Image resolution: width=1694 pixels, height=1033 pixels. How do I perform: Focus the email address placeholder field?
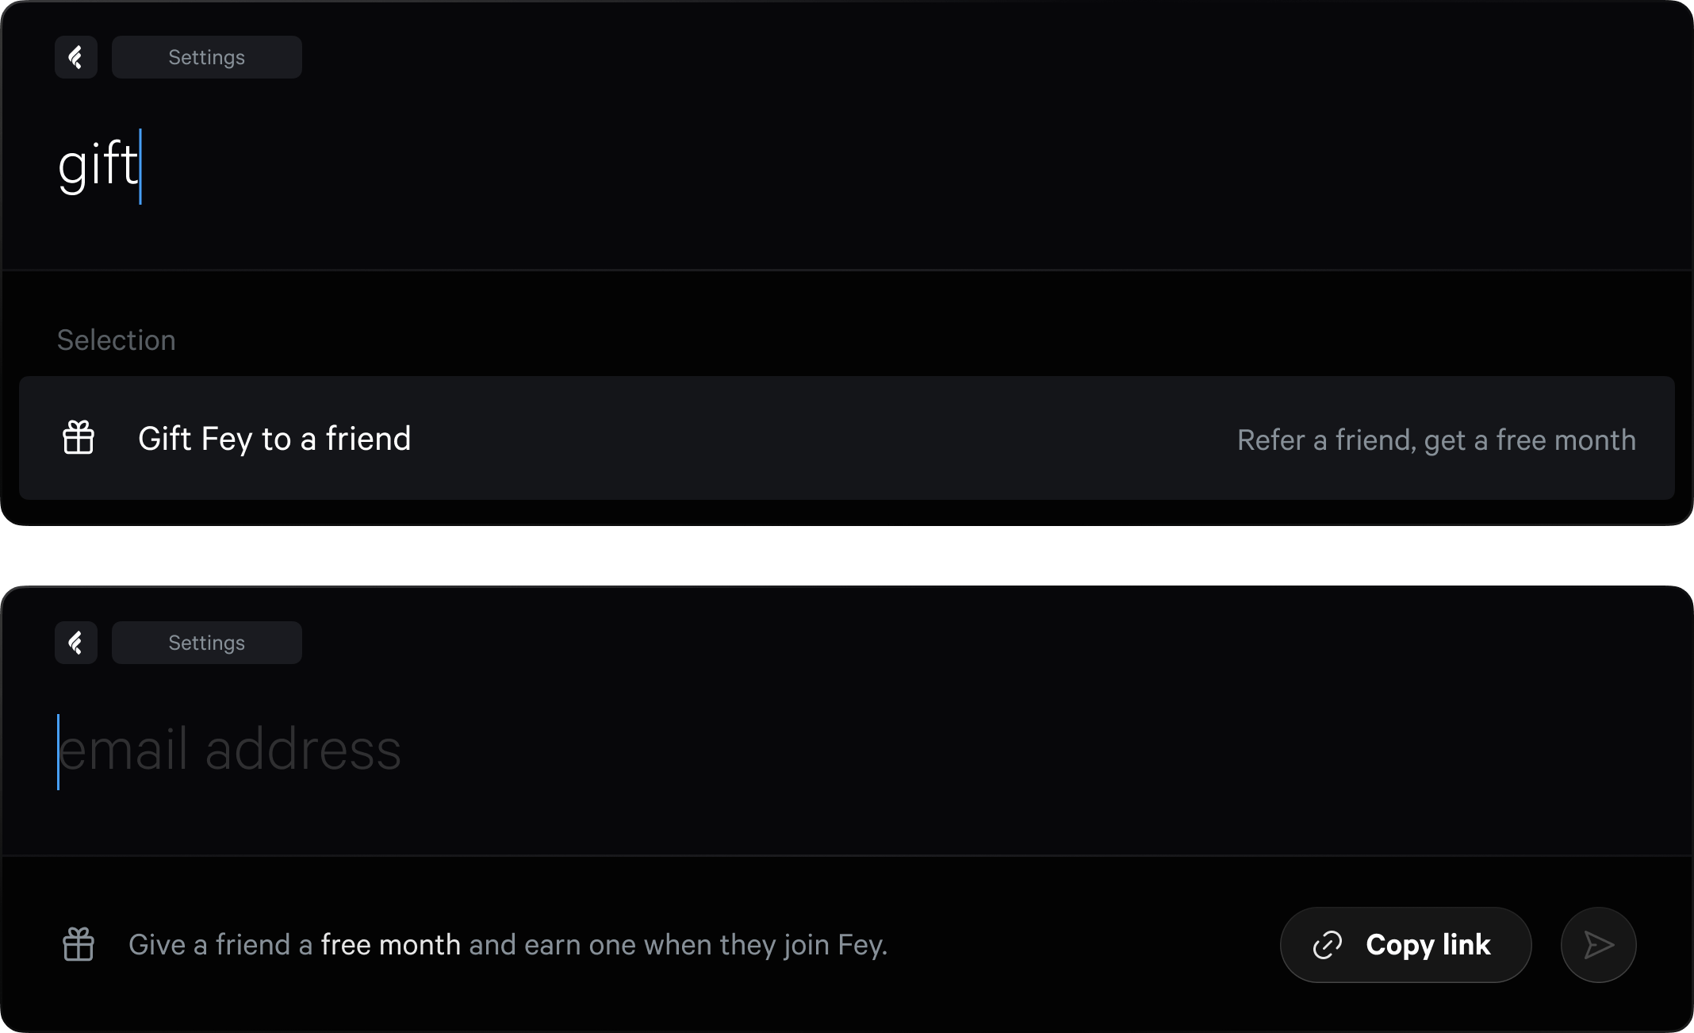tap(230, 751)
